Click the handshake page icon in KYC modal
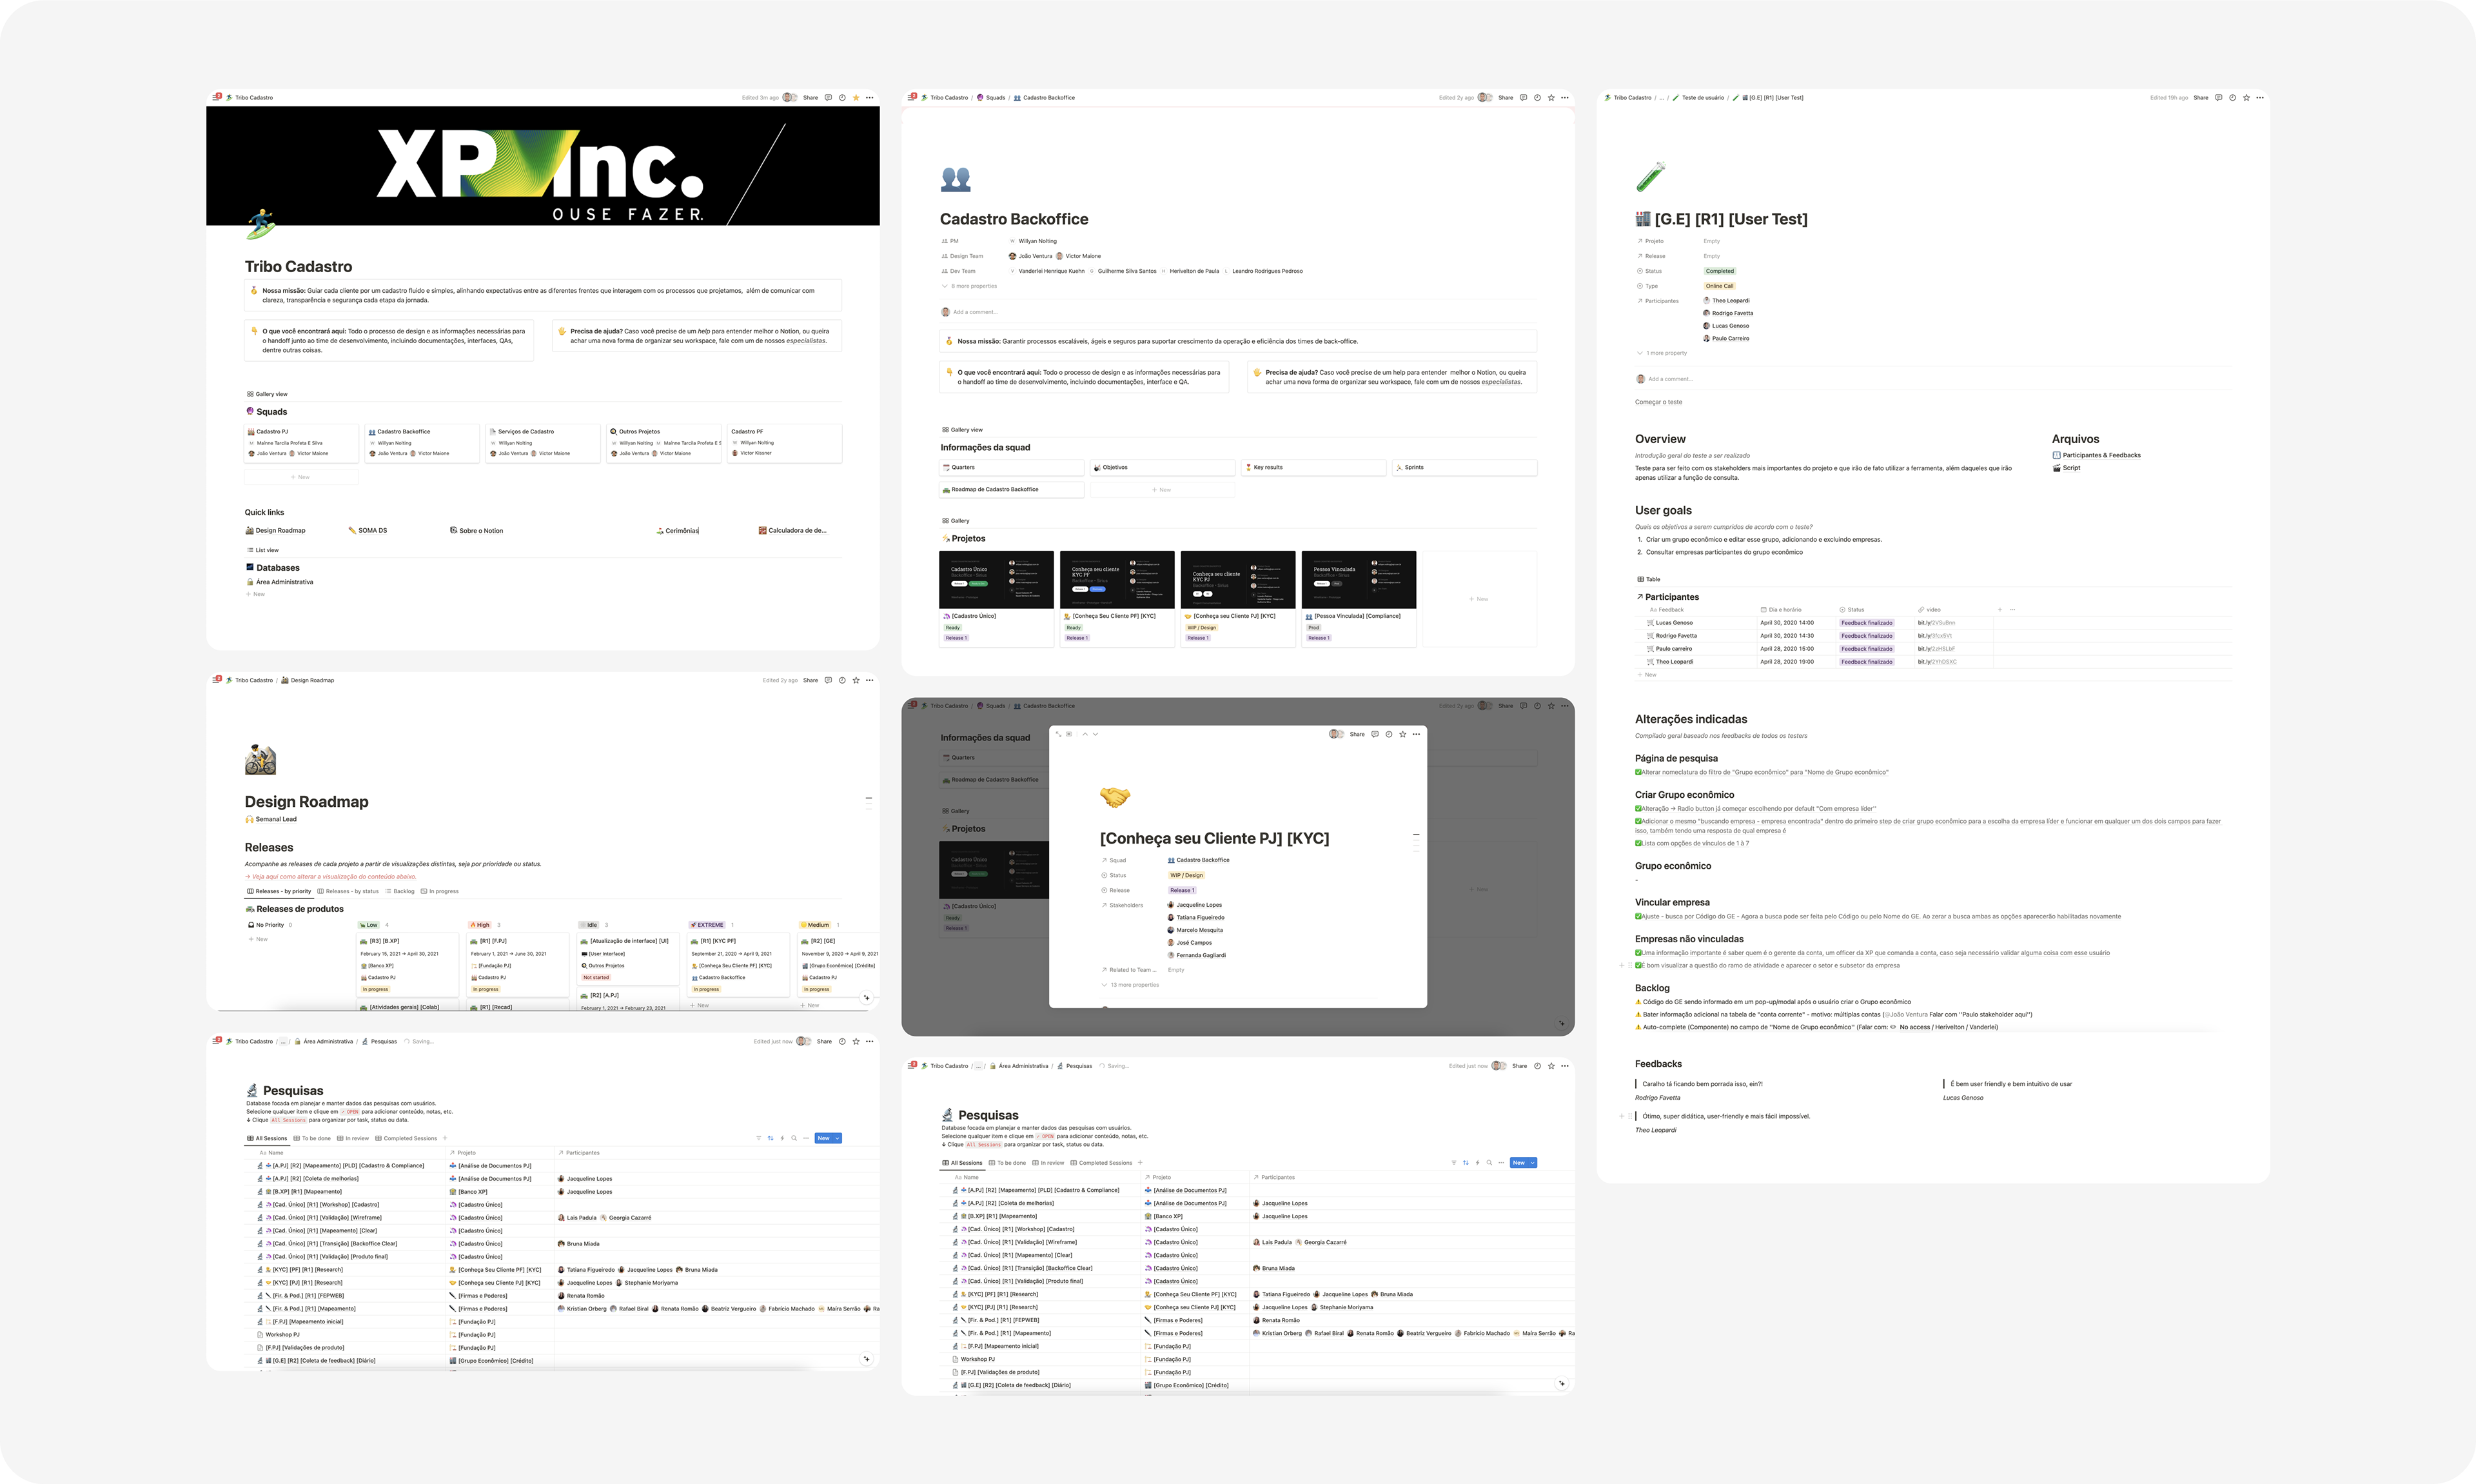This screenshot has height=1484, width=2476. [x=1115, y=797]
